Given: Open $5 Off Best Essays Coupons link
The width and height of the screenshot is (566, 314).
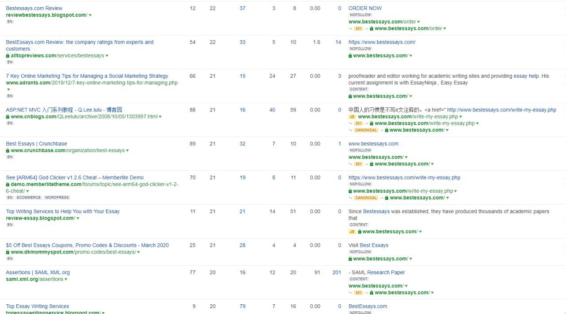Looking at the screenshot, I should [x=87, y=245].
